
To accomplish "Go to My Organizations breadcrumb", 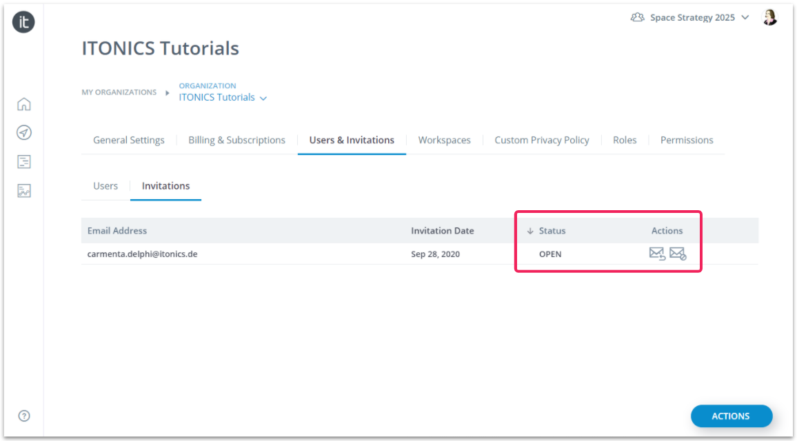I will pos(119,92).
